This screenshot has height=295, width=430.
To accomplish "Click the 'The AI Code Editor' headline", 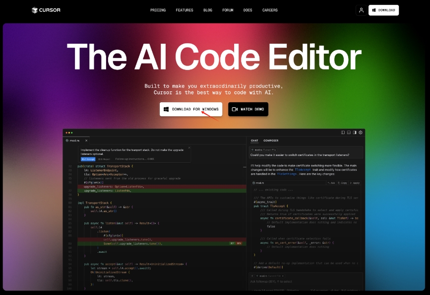I will click(214, 57).
